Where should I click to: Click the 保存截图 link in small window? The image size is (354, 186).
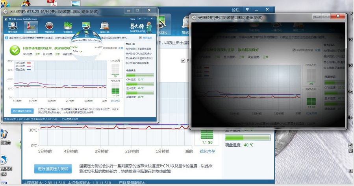147,38
